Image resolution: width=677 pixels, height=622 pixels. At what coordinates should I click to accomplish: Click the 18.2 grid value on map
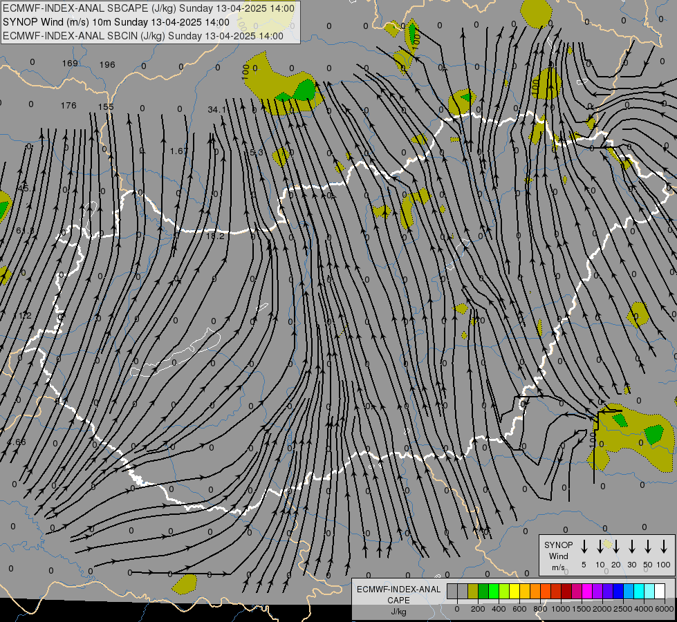pyautogui.click(x=215, y=236)
